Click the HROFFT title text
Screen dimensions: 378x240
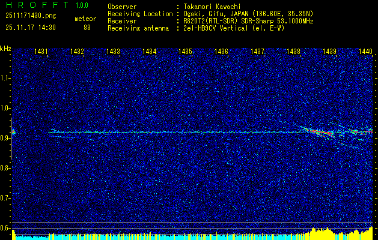tap(38, 5)
